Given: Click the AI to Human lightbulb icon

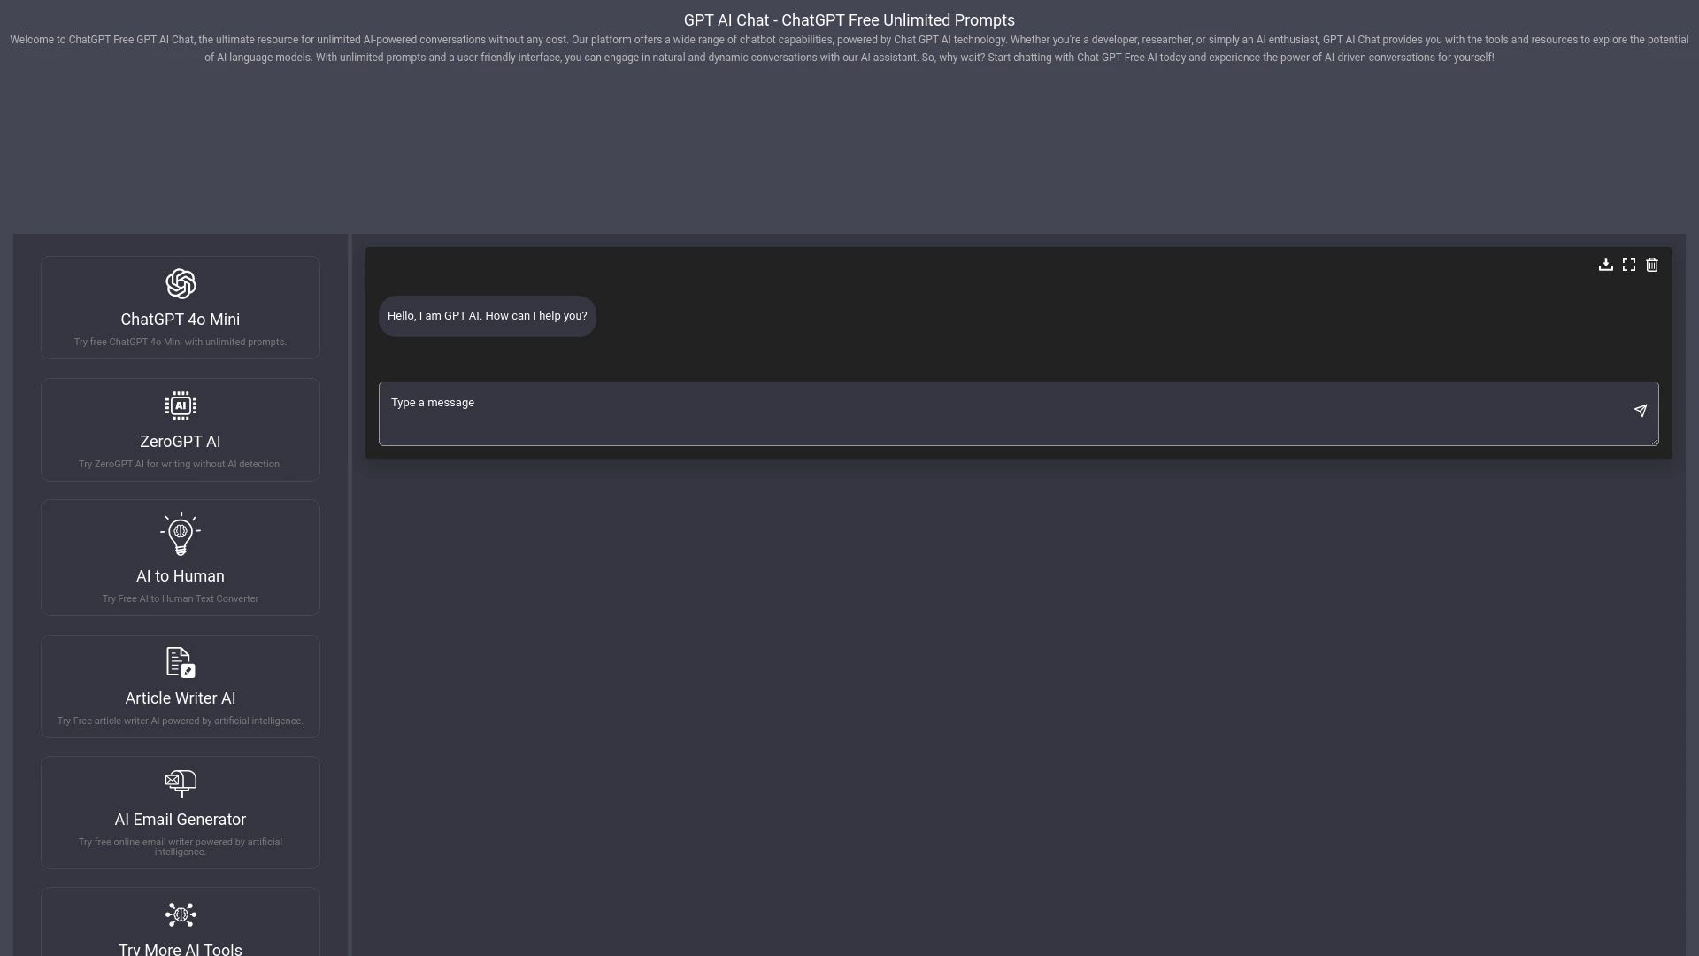Looking at the screenshot, I should click(180, 534).
